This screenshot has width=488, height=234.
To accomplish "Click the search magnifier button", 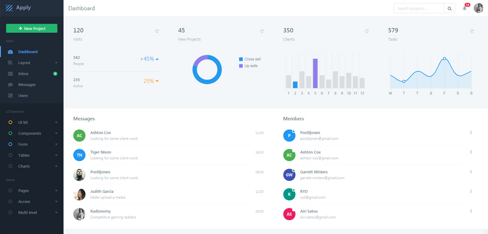I will [x=449, y=8].
